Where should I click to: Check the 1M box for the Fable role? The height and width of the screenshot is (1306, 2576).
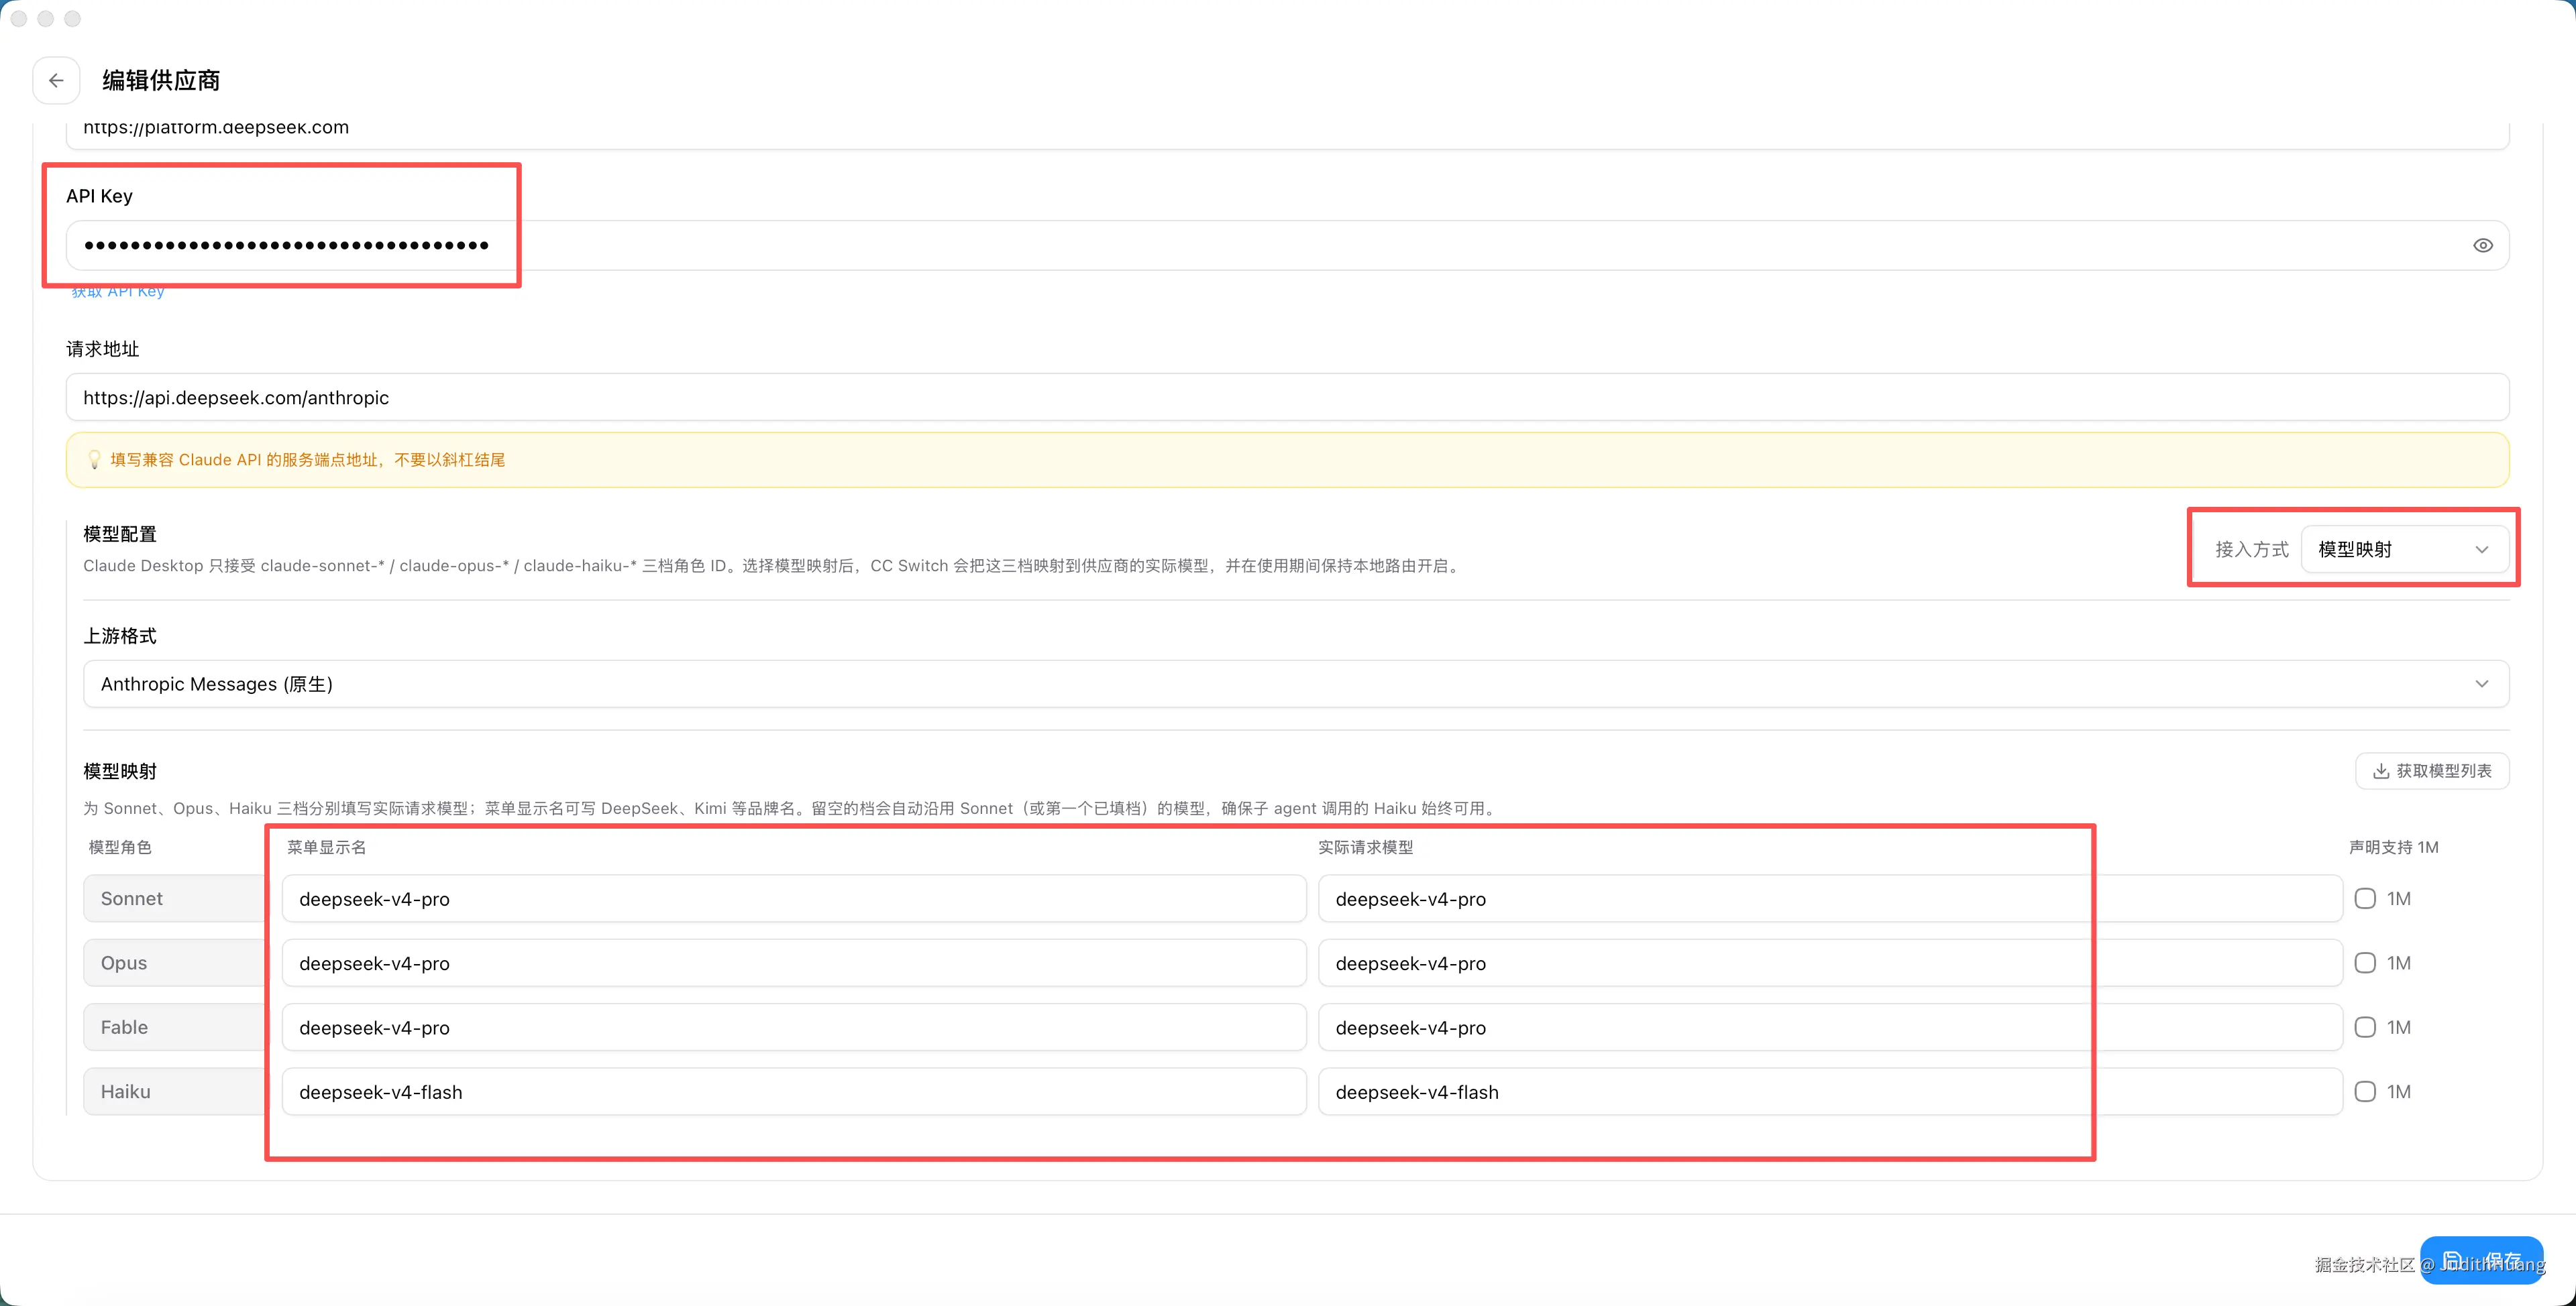pos(2365,1027)
